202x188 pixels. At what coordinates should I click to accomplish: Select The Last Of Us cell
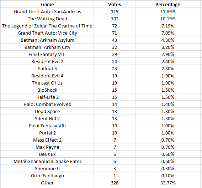[47, 83]
